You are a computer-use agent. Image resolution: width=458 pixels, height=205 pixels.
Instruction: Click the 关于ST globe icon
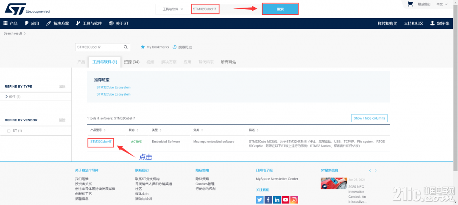tap(111, 23)
